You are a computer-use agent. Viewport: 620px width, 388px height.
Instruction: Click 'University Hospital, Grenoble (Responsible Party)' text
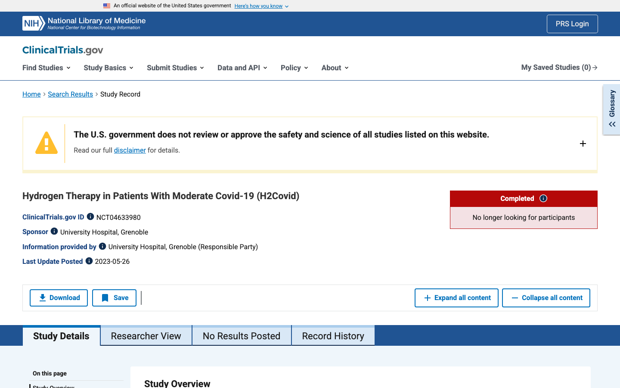tap(183, 247)
